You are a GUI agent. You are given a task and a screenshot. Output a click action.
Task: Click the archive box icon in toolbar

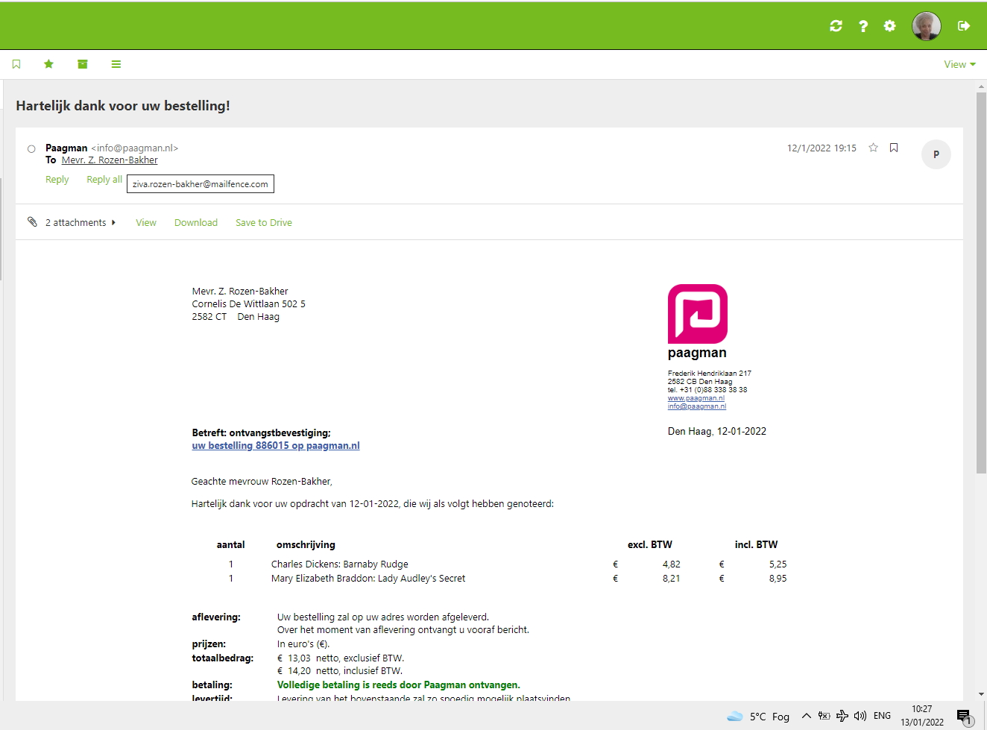pyautogui.click(x=83, y=64)
